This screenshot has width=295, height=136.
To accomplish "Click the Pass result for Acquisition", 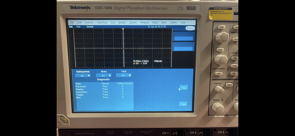I will click(x=105, y=92).
